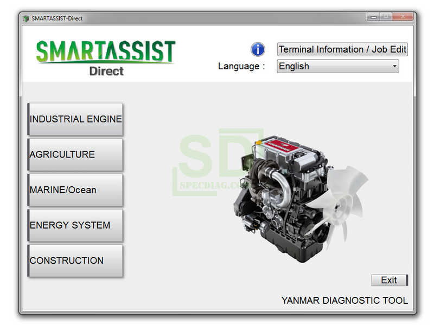The width and height of the screenshot is (434, 326).
Task: Click the SMARTASSIST Direct logo
Action: (x=106, y=57)
